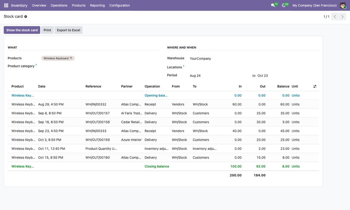
Task: Click the Product Quantity U... reference
Action: (x=101, y=149)
